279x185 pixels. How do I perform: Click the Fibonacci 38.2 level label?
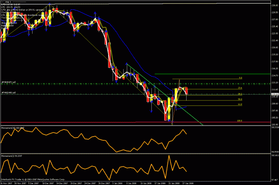240,94
